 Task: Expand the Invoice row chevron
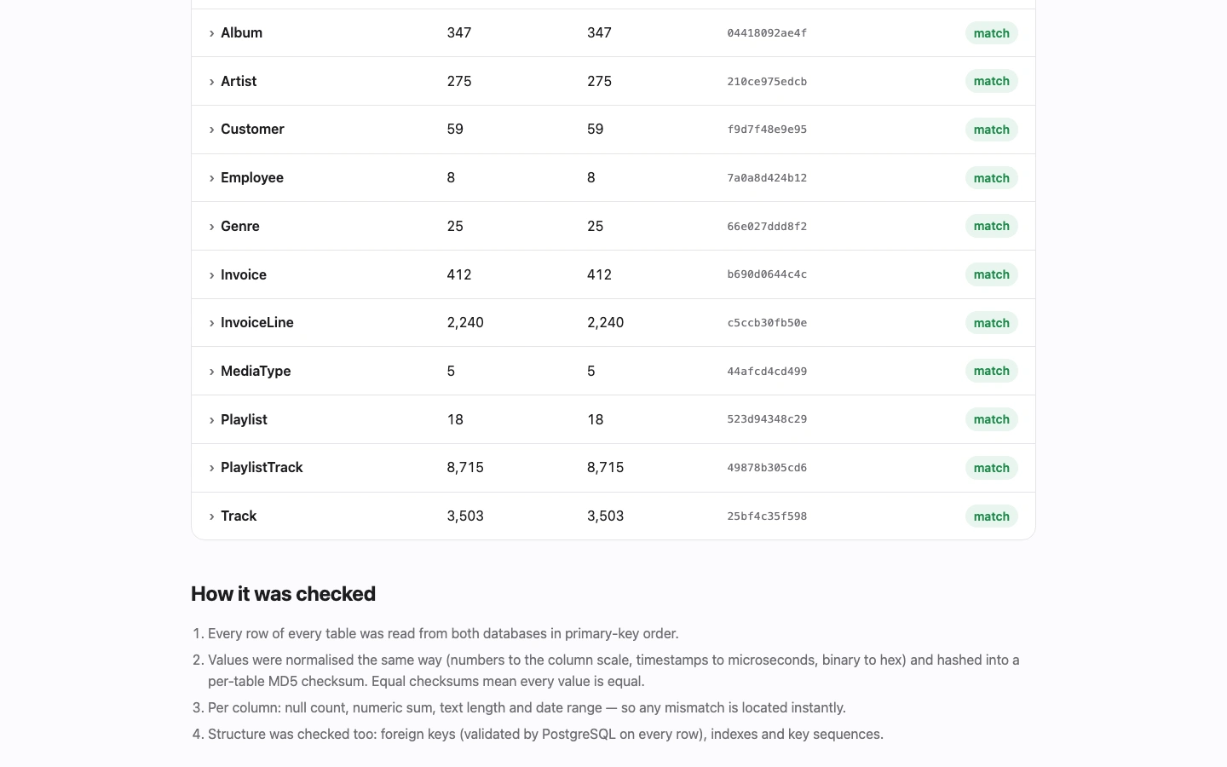(x=211, y=275)
